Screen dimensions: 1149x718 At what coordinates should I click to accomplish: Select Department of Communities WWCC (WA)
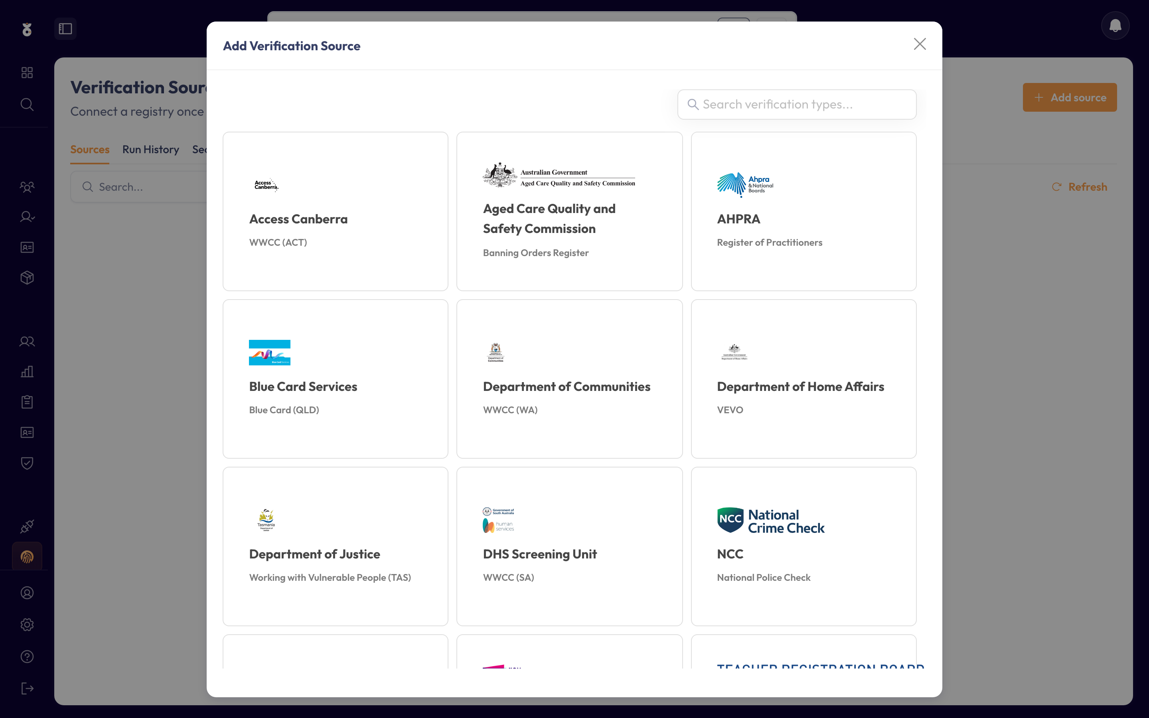pos(569,379)
